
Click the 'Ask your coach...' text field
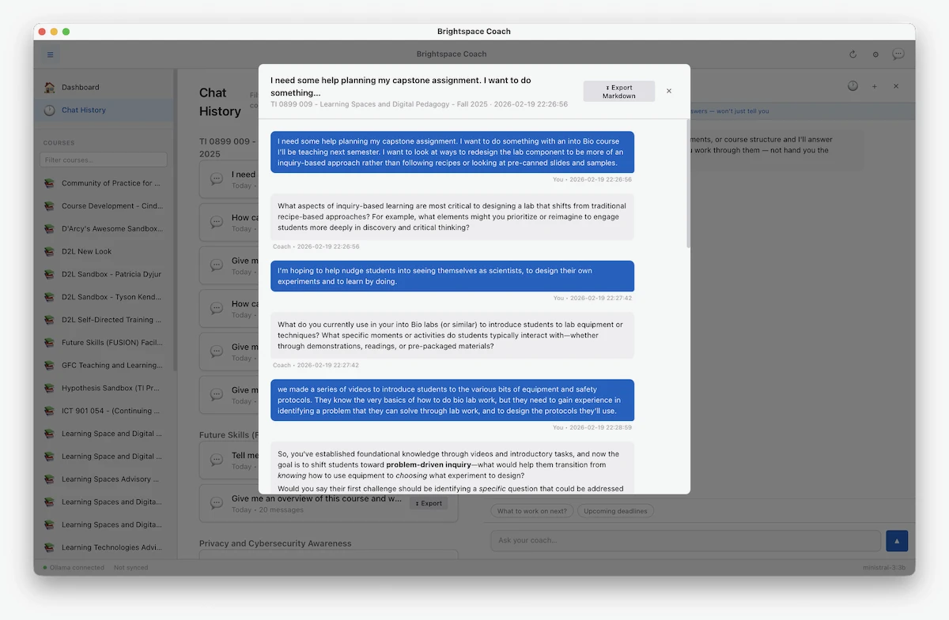[685, 541]
